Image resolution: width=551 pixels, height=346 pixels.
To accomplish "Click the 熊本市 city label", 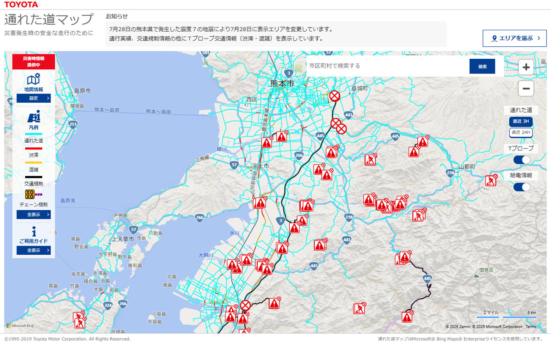I will (282, 84).
